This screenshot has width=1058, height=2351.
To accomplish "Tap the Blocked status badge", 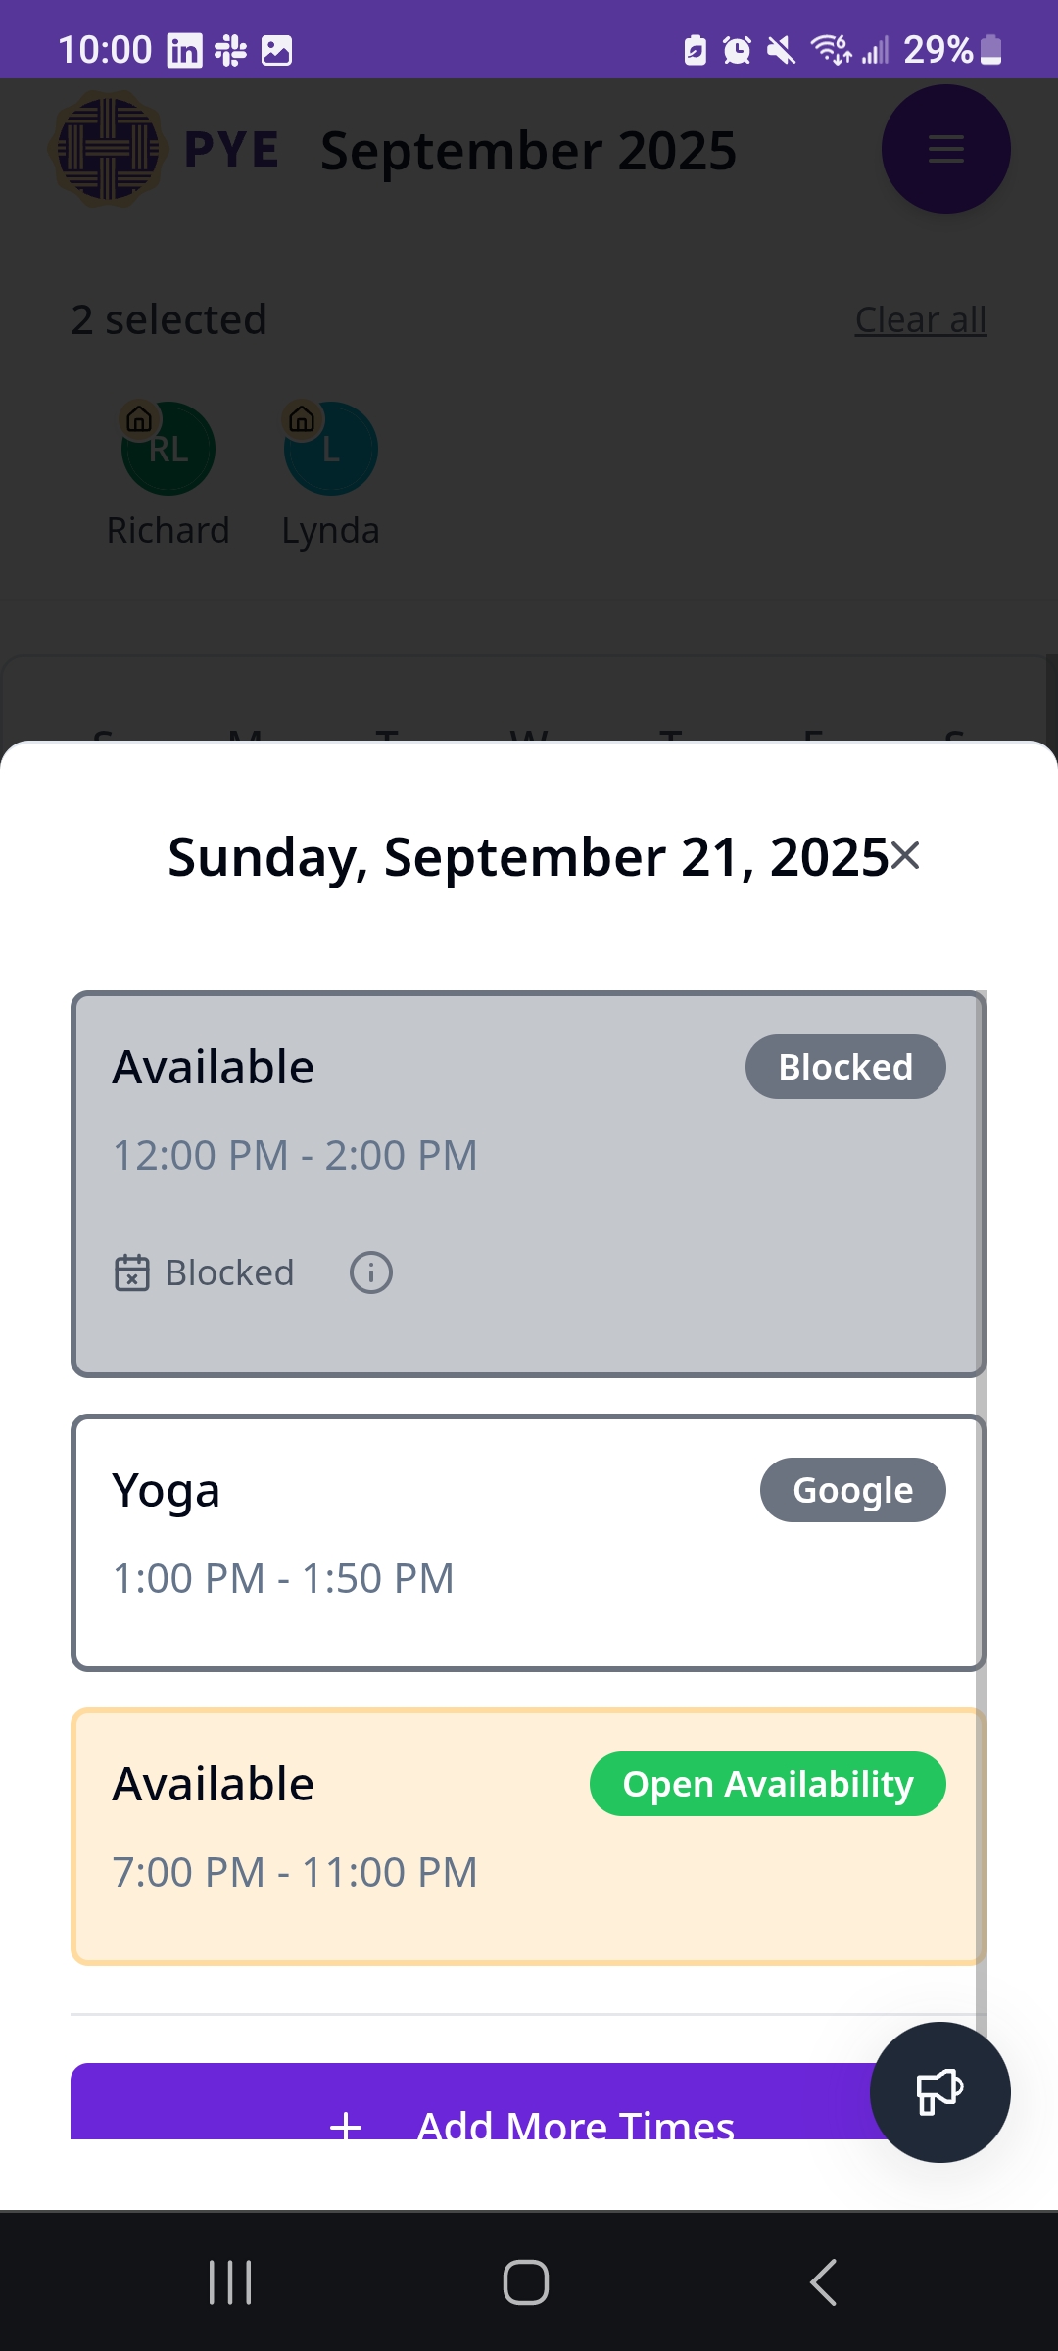I will click(844, 1066).
